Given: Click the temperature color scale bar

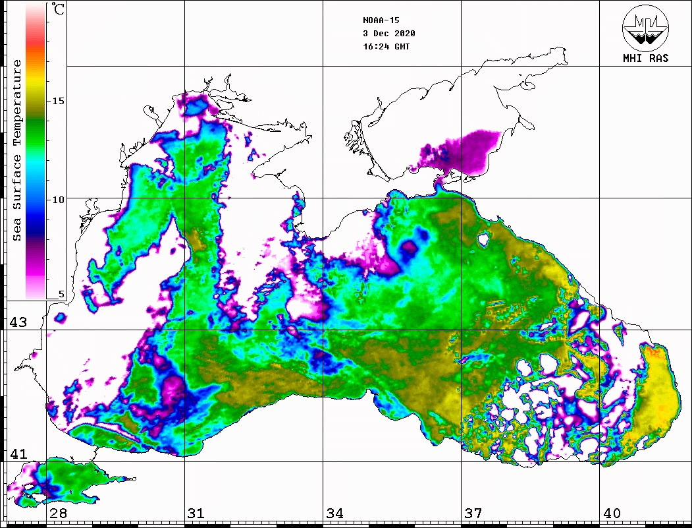Looking at the screenshot, I should (x=36, y=151).
